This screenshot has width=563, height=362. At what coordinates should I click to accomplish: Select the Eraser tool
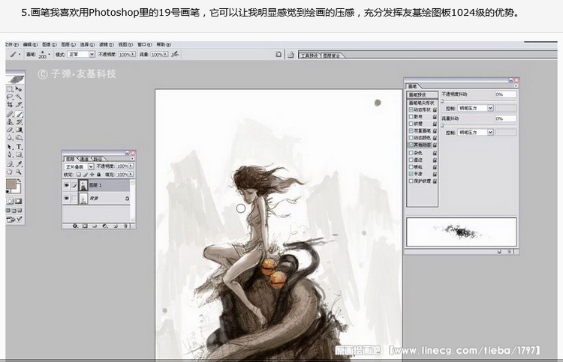10,130
